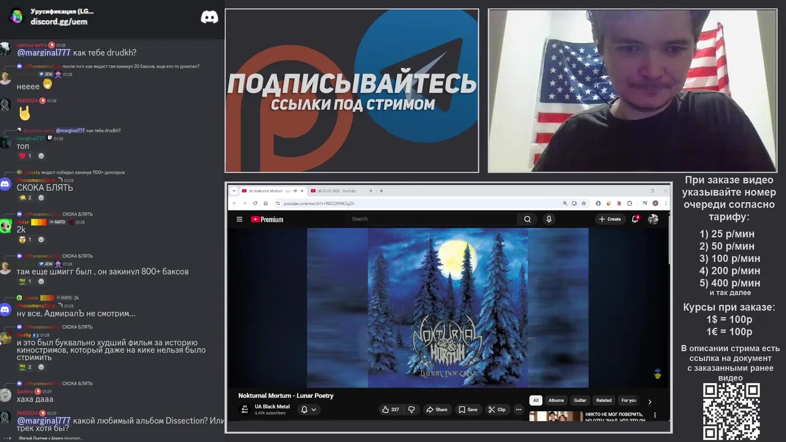Open the tab search chevron dropdown
The image size is (786, 442).
tap(234, 191)
